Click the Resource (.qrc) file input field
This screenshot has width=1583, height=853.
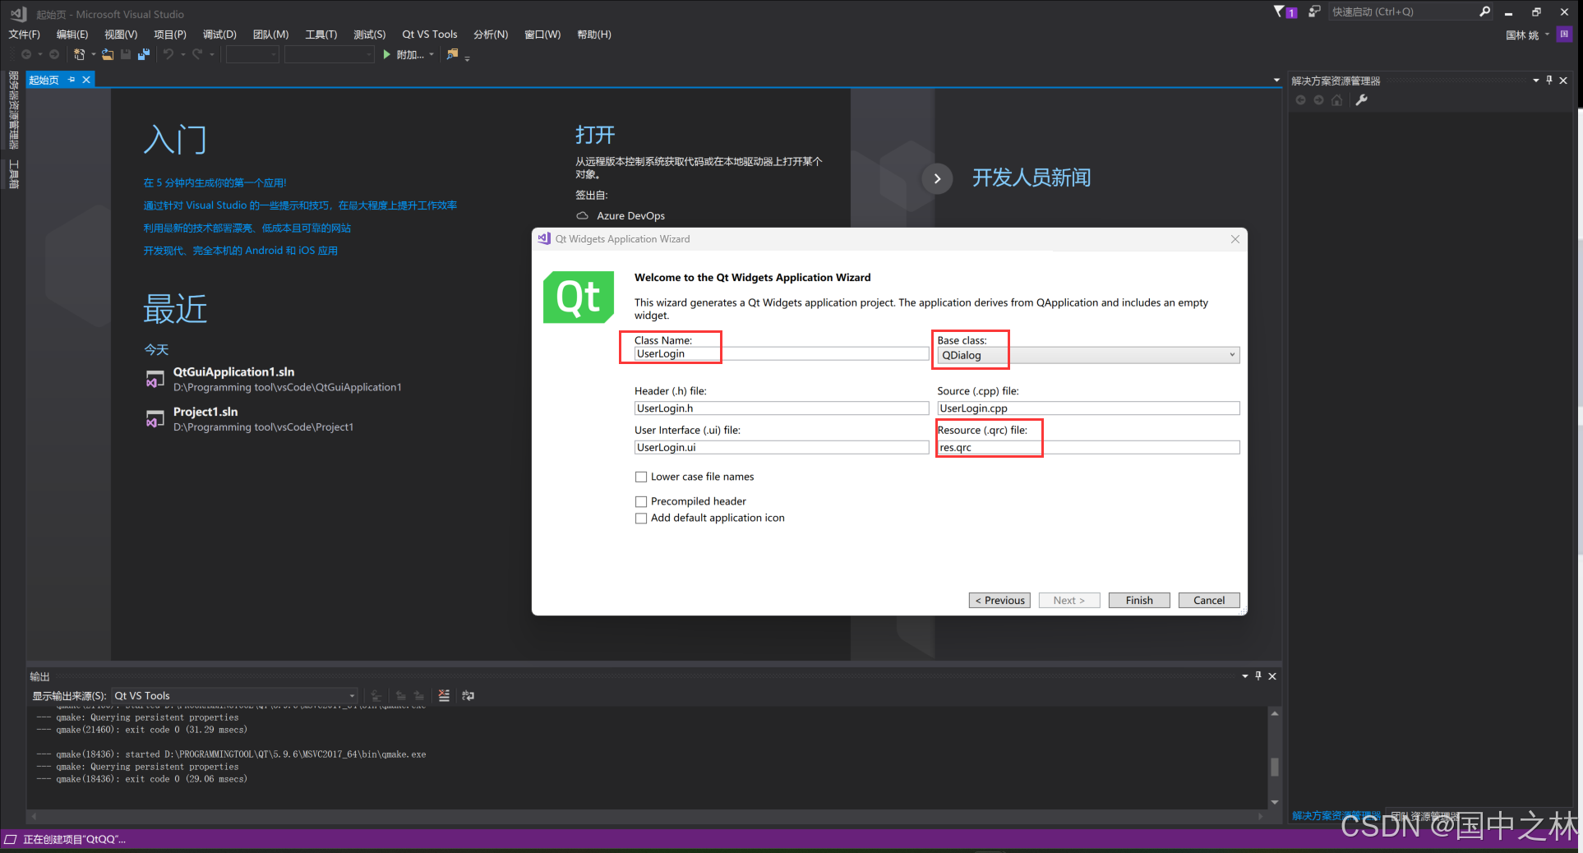coord(1088,448)
